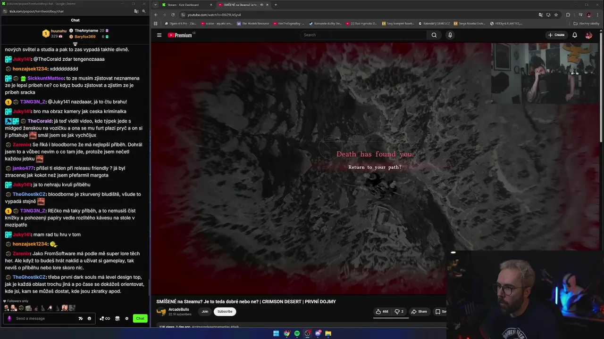Click username SickkuntMatteo in chat
Image resolution: width=604 pixels, height=339 pixels.
point(46,78)
